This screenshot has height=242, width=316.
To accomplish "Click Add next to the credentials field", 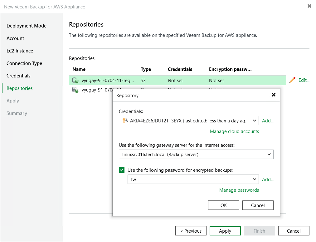I will (268, 121).
